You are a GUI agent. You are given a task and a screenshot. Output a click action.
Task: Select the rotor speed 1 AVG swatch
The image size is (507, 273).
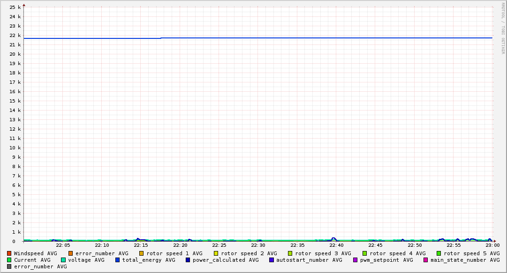(x=142, y=253)
